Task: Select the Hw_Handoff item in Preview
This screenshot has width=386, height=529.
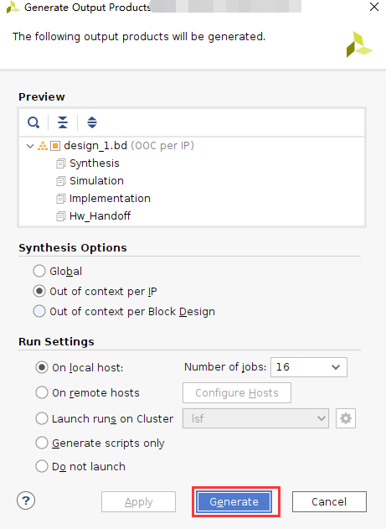Action: (x=100, y=216)
